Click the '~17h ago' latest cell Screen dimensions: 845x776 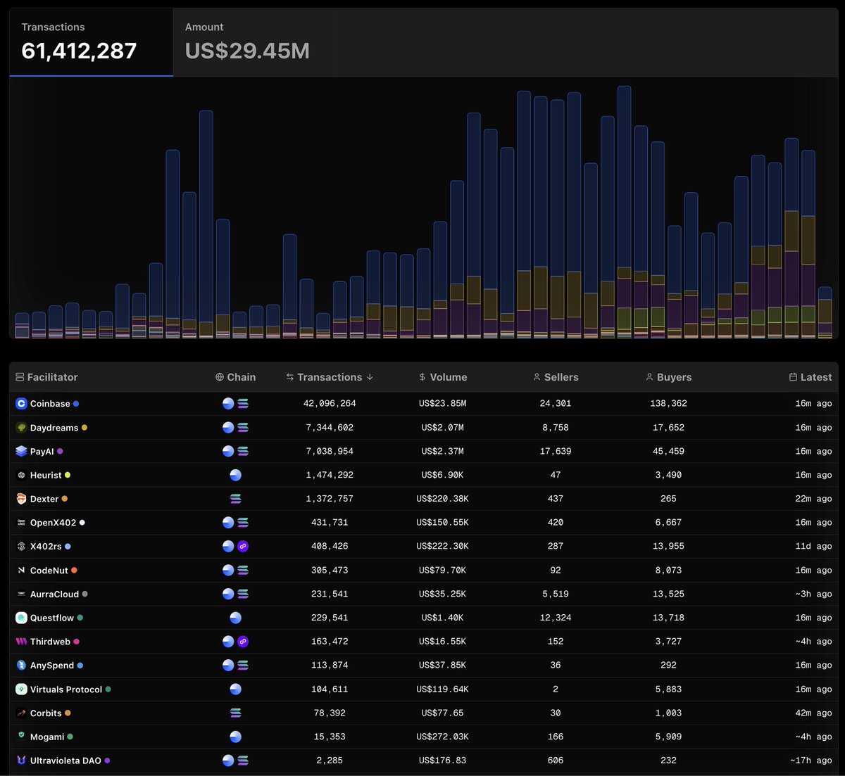[x=811, y=761]
